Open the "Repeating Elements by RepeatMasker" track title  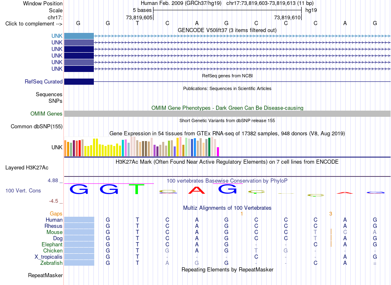coord(228,269)
